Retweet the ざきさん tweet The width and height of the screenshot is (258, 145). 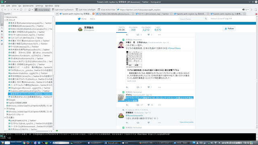coord(138,105)
